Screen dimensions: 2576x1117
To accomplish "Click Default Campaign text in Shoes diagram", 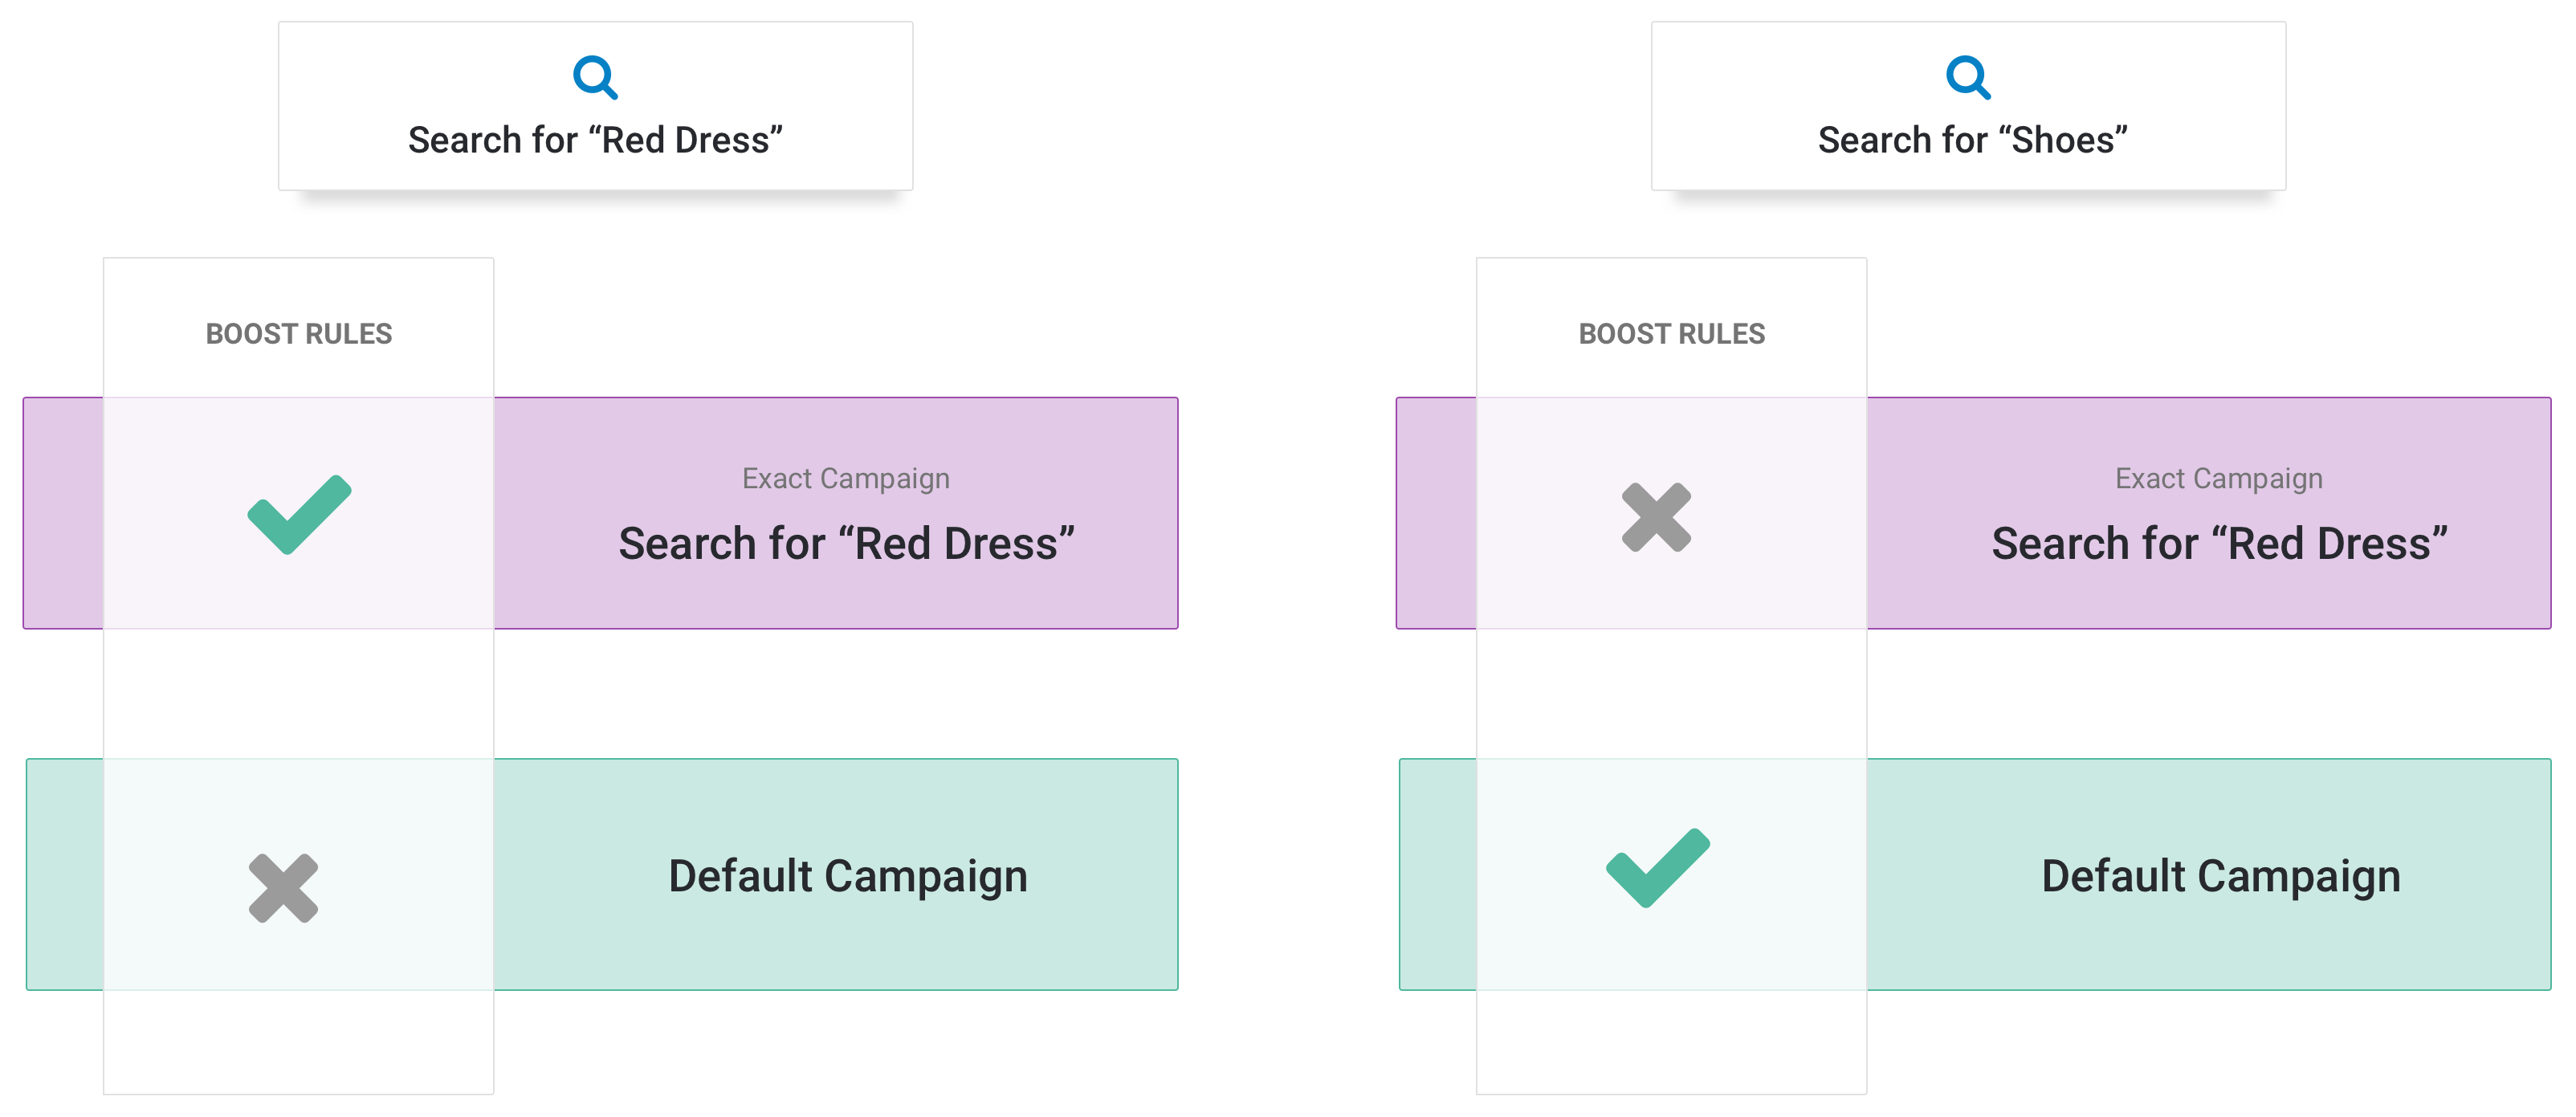I will 2220,876.
